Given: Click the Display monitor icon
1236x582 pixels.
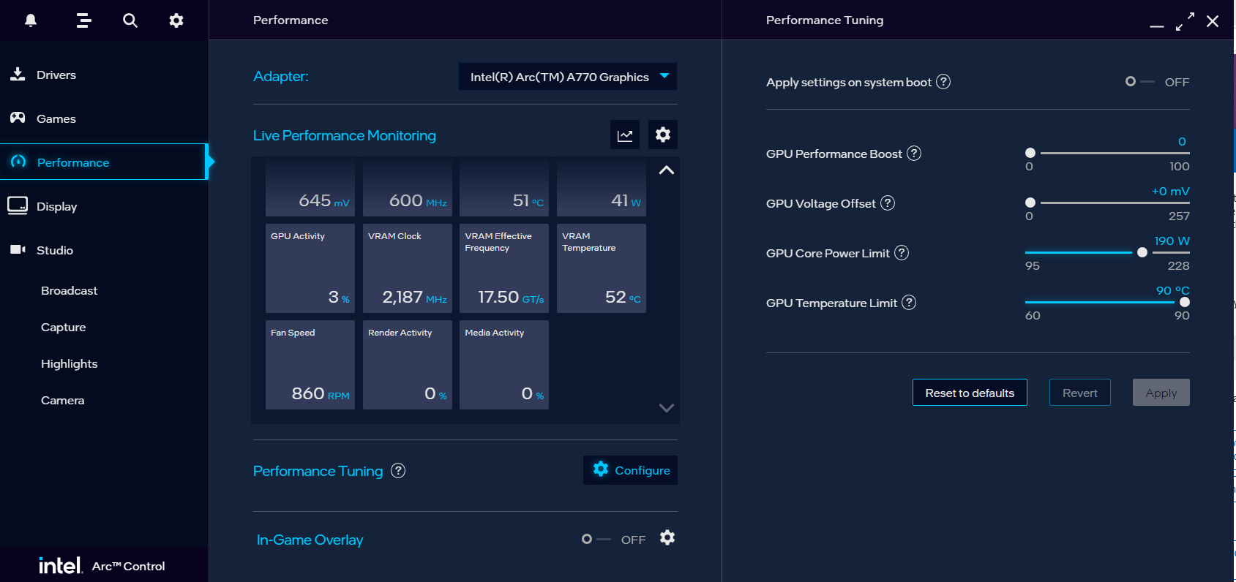Looking at the screenshot, I should [x=18, y=205].
